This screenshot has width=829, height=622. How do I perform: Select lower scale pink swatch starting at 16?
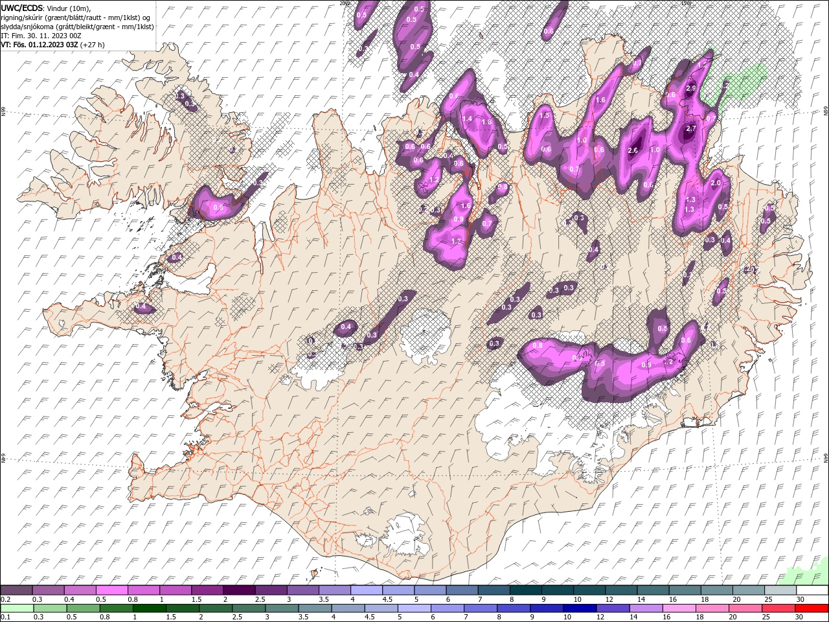[678, 608]
